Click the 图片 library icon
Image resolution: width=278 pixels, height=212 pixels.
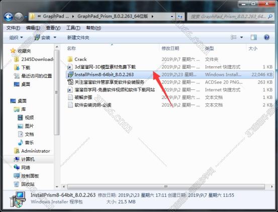(21, 126)
